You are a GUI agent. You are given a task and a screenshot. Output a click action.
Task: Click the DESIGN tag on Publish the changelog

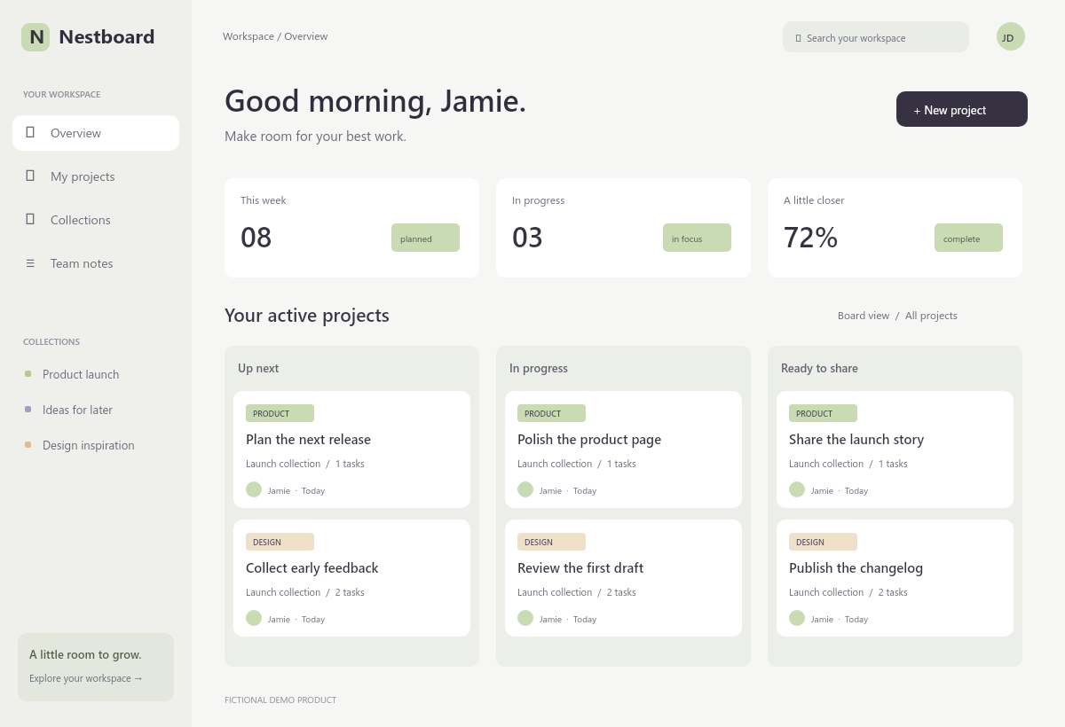pyautogui.click(x=823, y=542)
